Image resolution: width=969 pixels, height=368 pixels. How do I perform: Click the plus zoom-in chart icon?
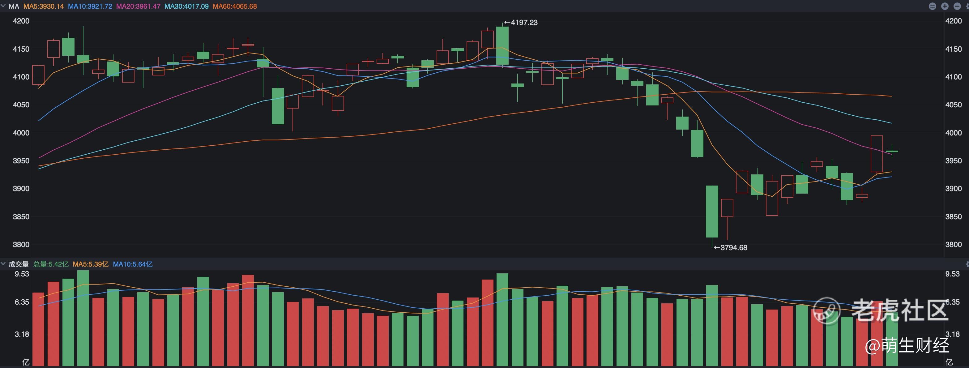point(945,6)
